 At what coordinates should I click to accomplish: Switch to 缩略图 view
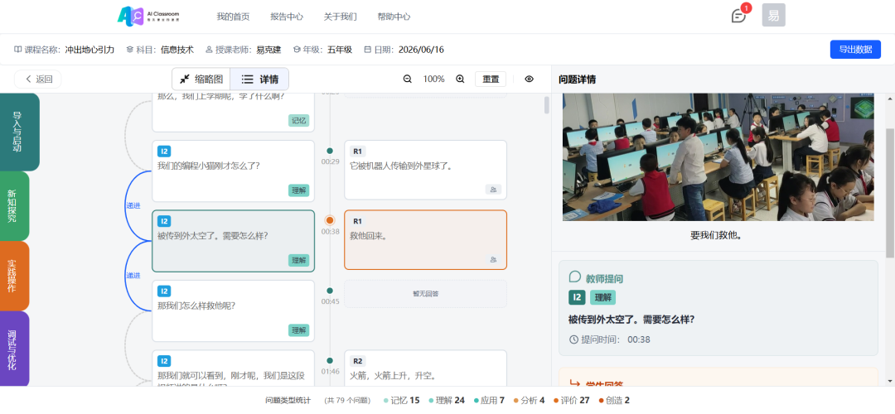[x=201, y=79]
